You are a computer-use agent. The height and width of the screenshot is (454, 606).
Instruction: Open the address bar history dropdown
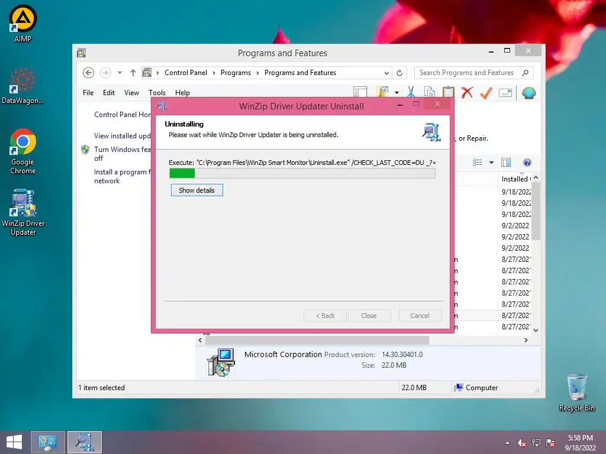tap(386, 73)
